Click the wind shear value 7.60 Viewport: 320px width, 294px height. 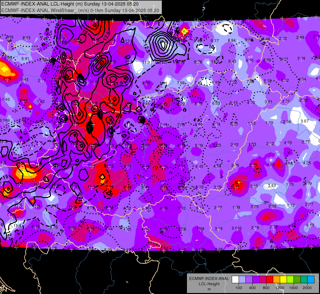tap(181, 83)
